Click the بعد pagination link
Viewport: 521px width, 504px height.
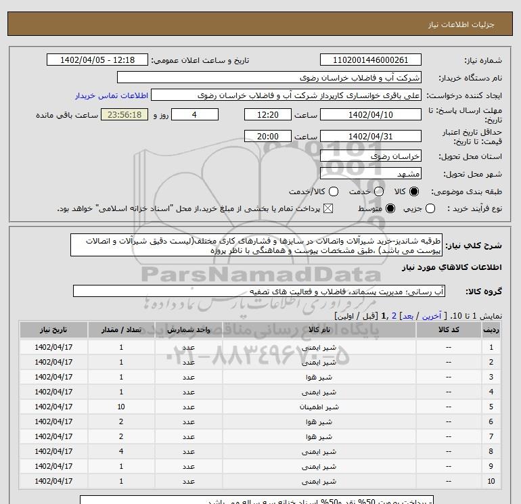[408, 316]
